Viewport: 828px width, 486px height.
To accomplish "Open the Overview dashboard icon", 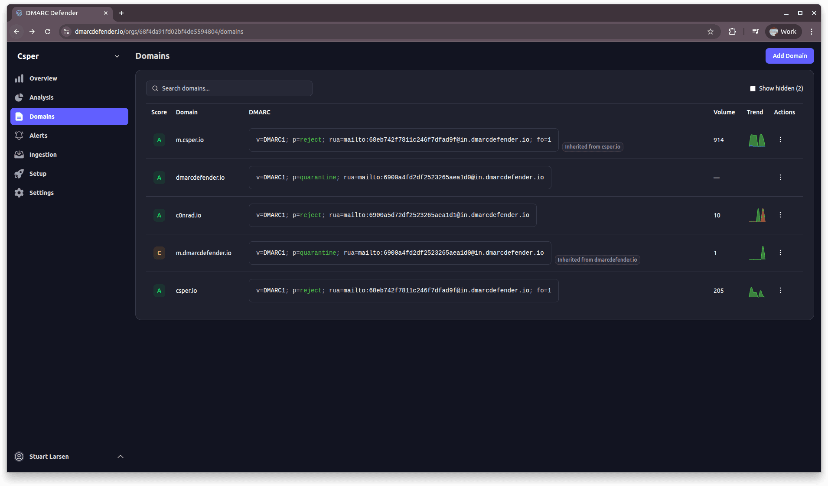I will (20, 78).
